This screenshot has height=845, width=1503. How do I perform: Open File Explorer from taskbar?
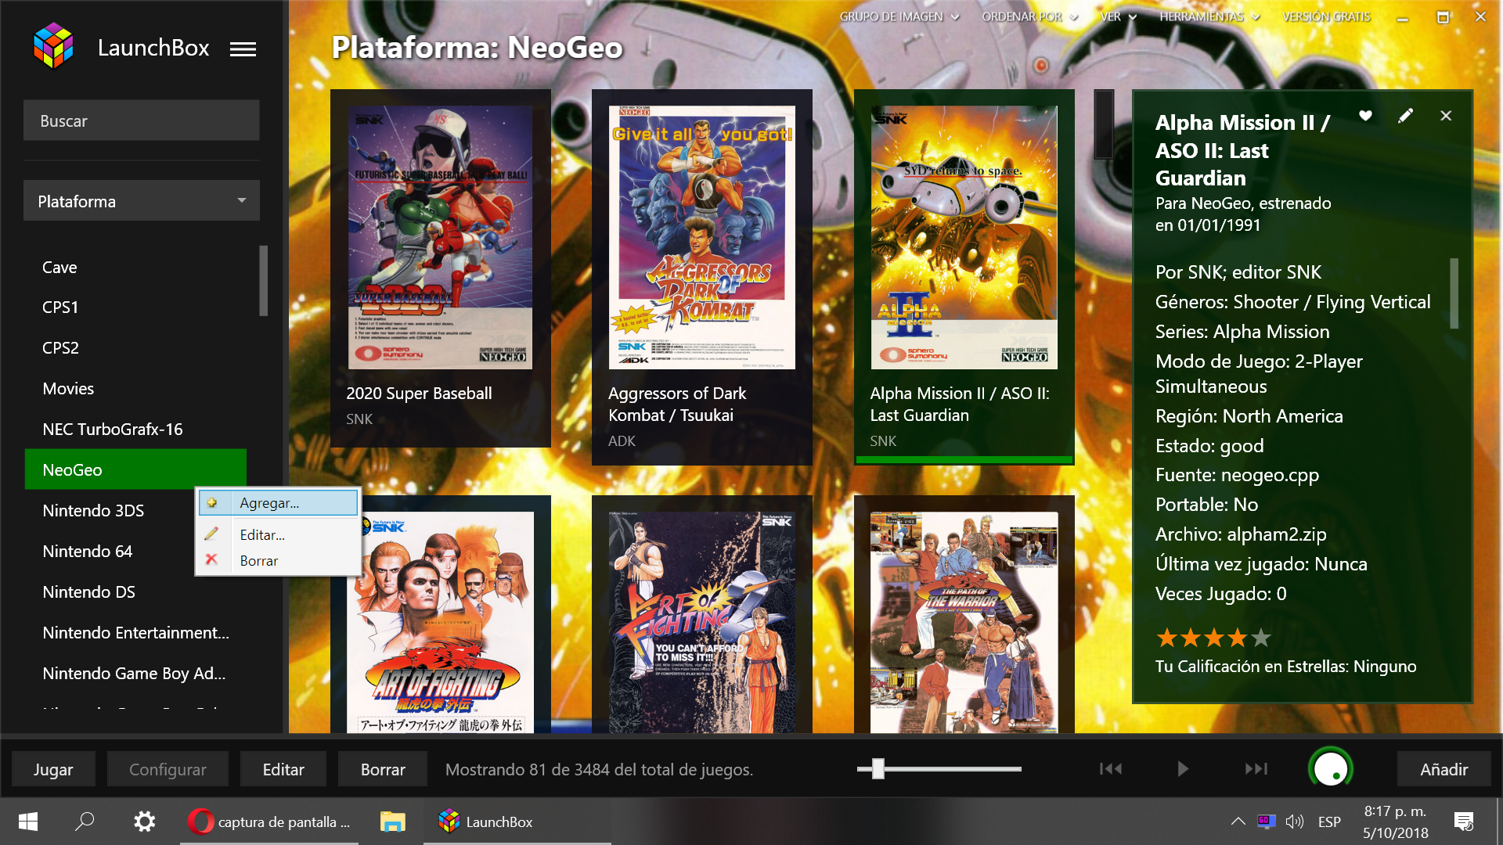click(392, 822)
